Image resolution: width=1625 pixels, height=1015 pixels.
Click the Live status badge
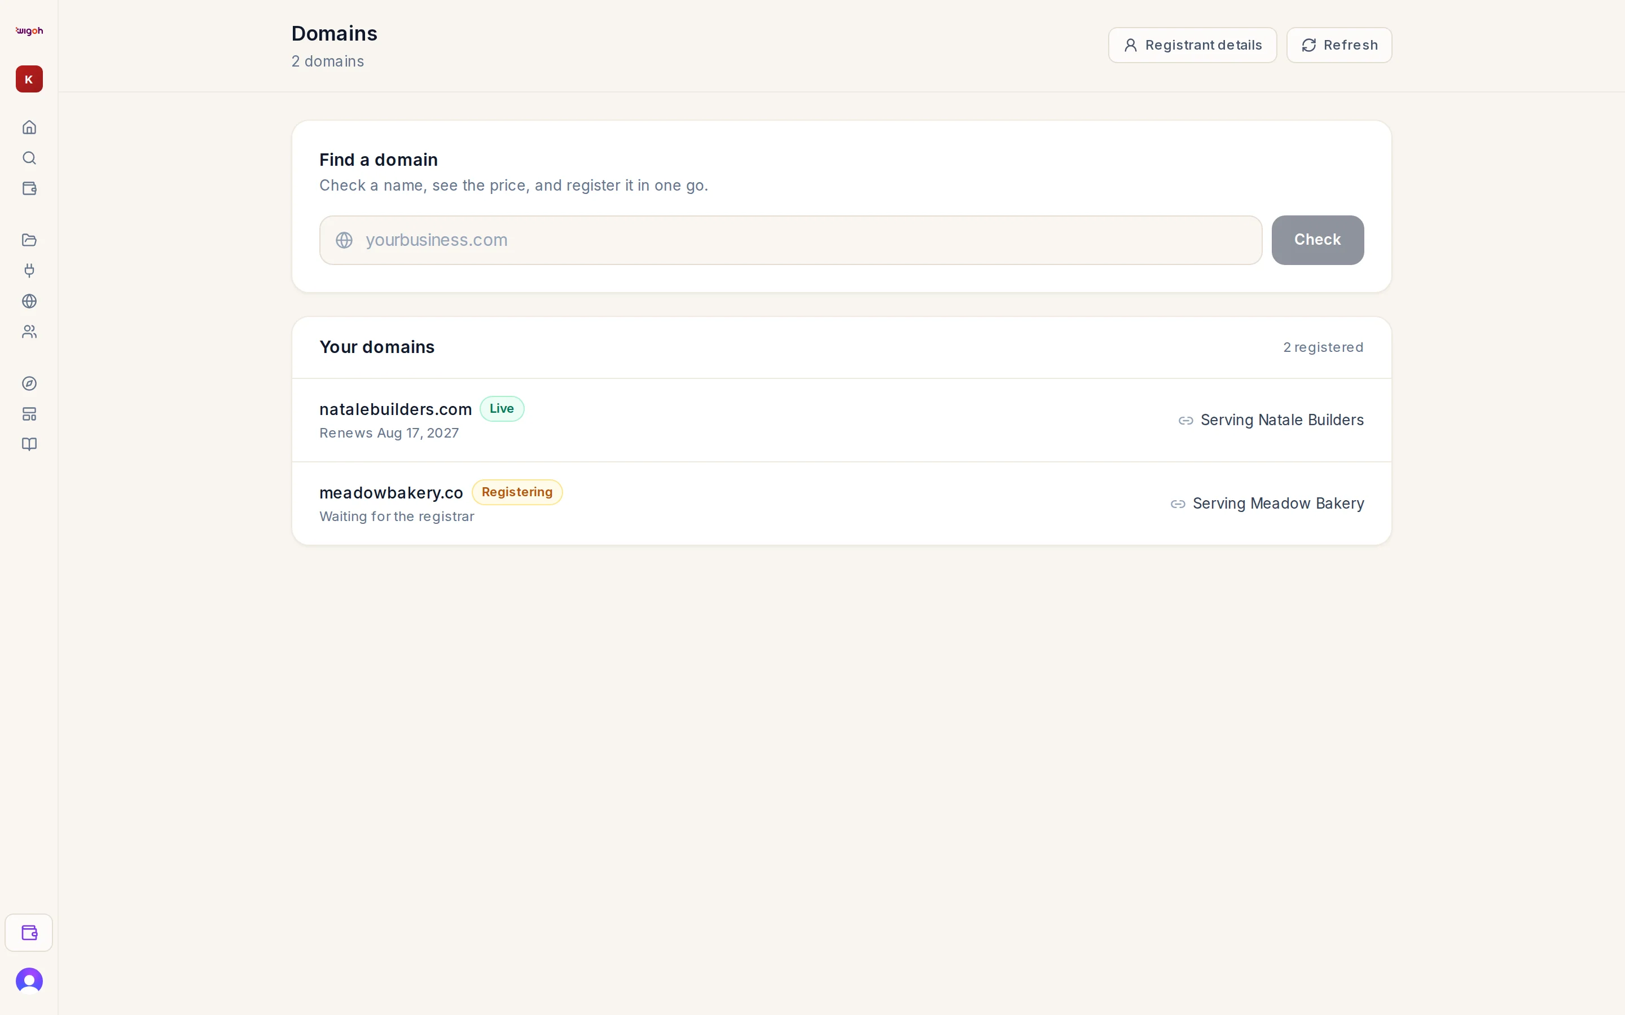(x=502, y=409)
